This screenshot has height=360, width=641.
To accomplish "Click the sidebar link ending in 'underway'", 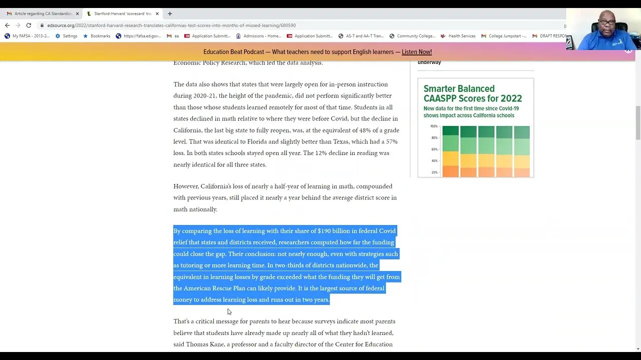I will pyautogui.click(x=429, y=62).
